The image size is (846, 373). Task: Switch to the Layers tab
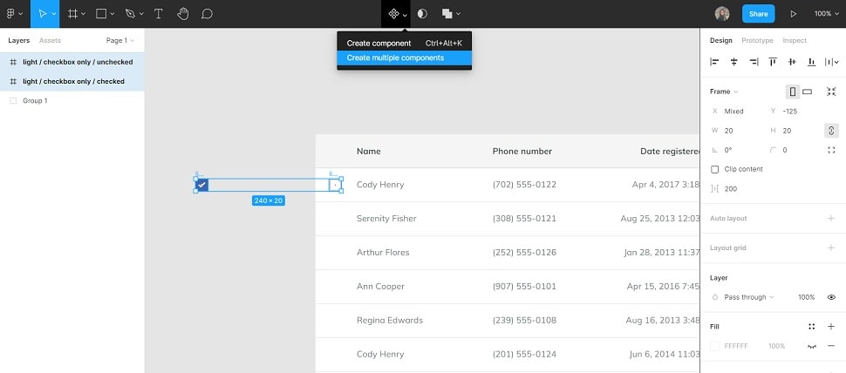[x=19, y=40]
